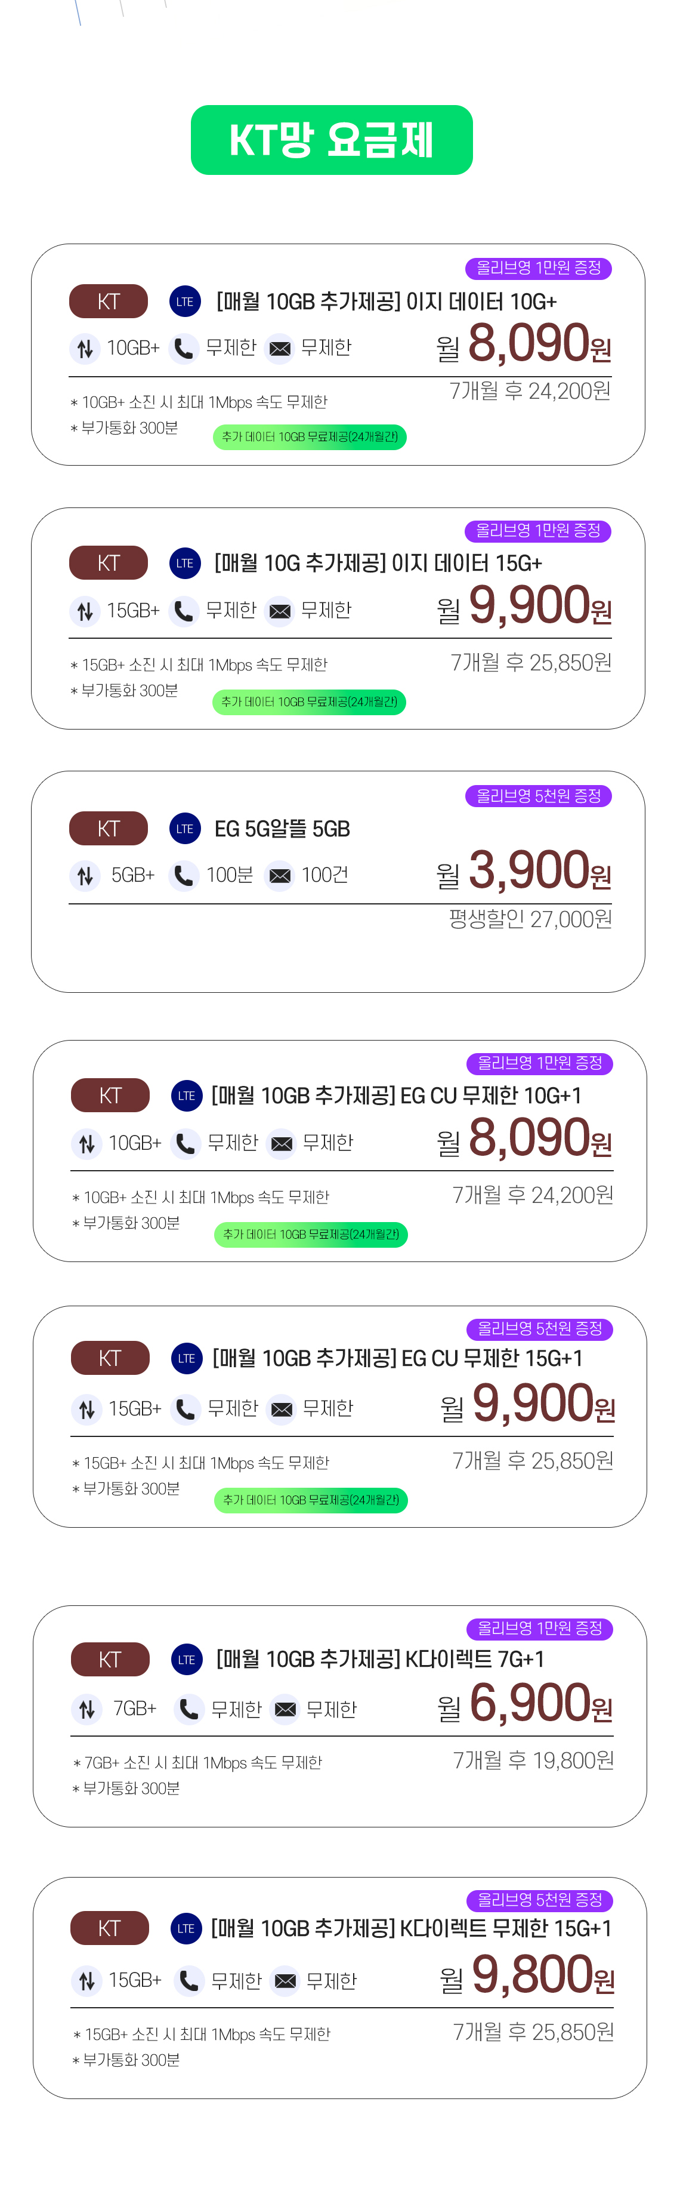Select the 월 3,900원 price
The width and height of the screenshot is (680, 2191).
pyautogui.click(x=524, y=870)
